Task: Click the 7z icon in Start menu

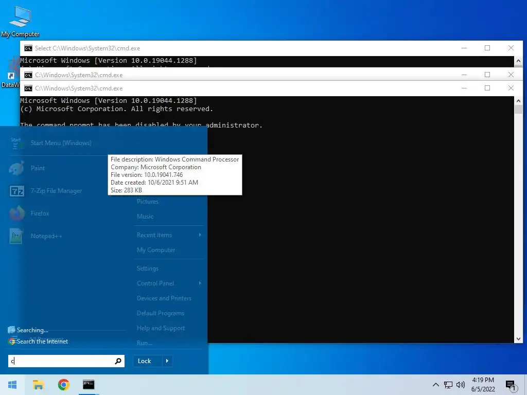Action: coord(17,191)
